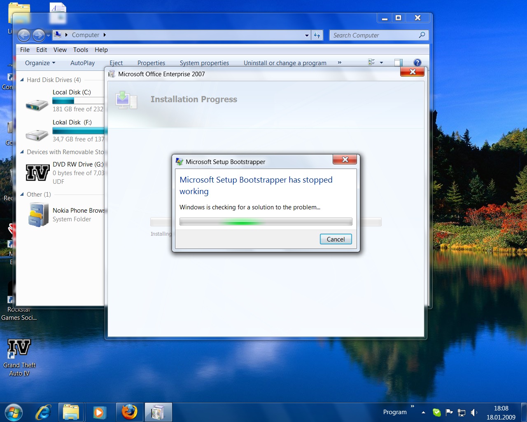Click the computer icon in the address bar
The height and width of the screenshot is (422, 527).
(x=58, y=35)
